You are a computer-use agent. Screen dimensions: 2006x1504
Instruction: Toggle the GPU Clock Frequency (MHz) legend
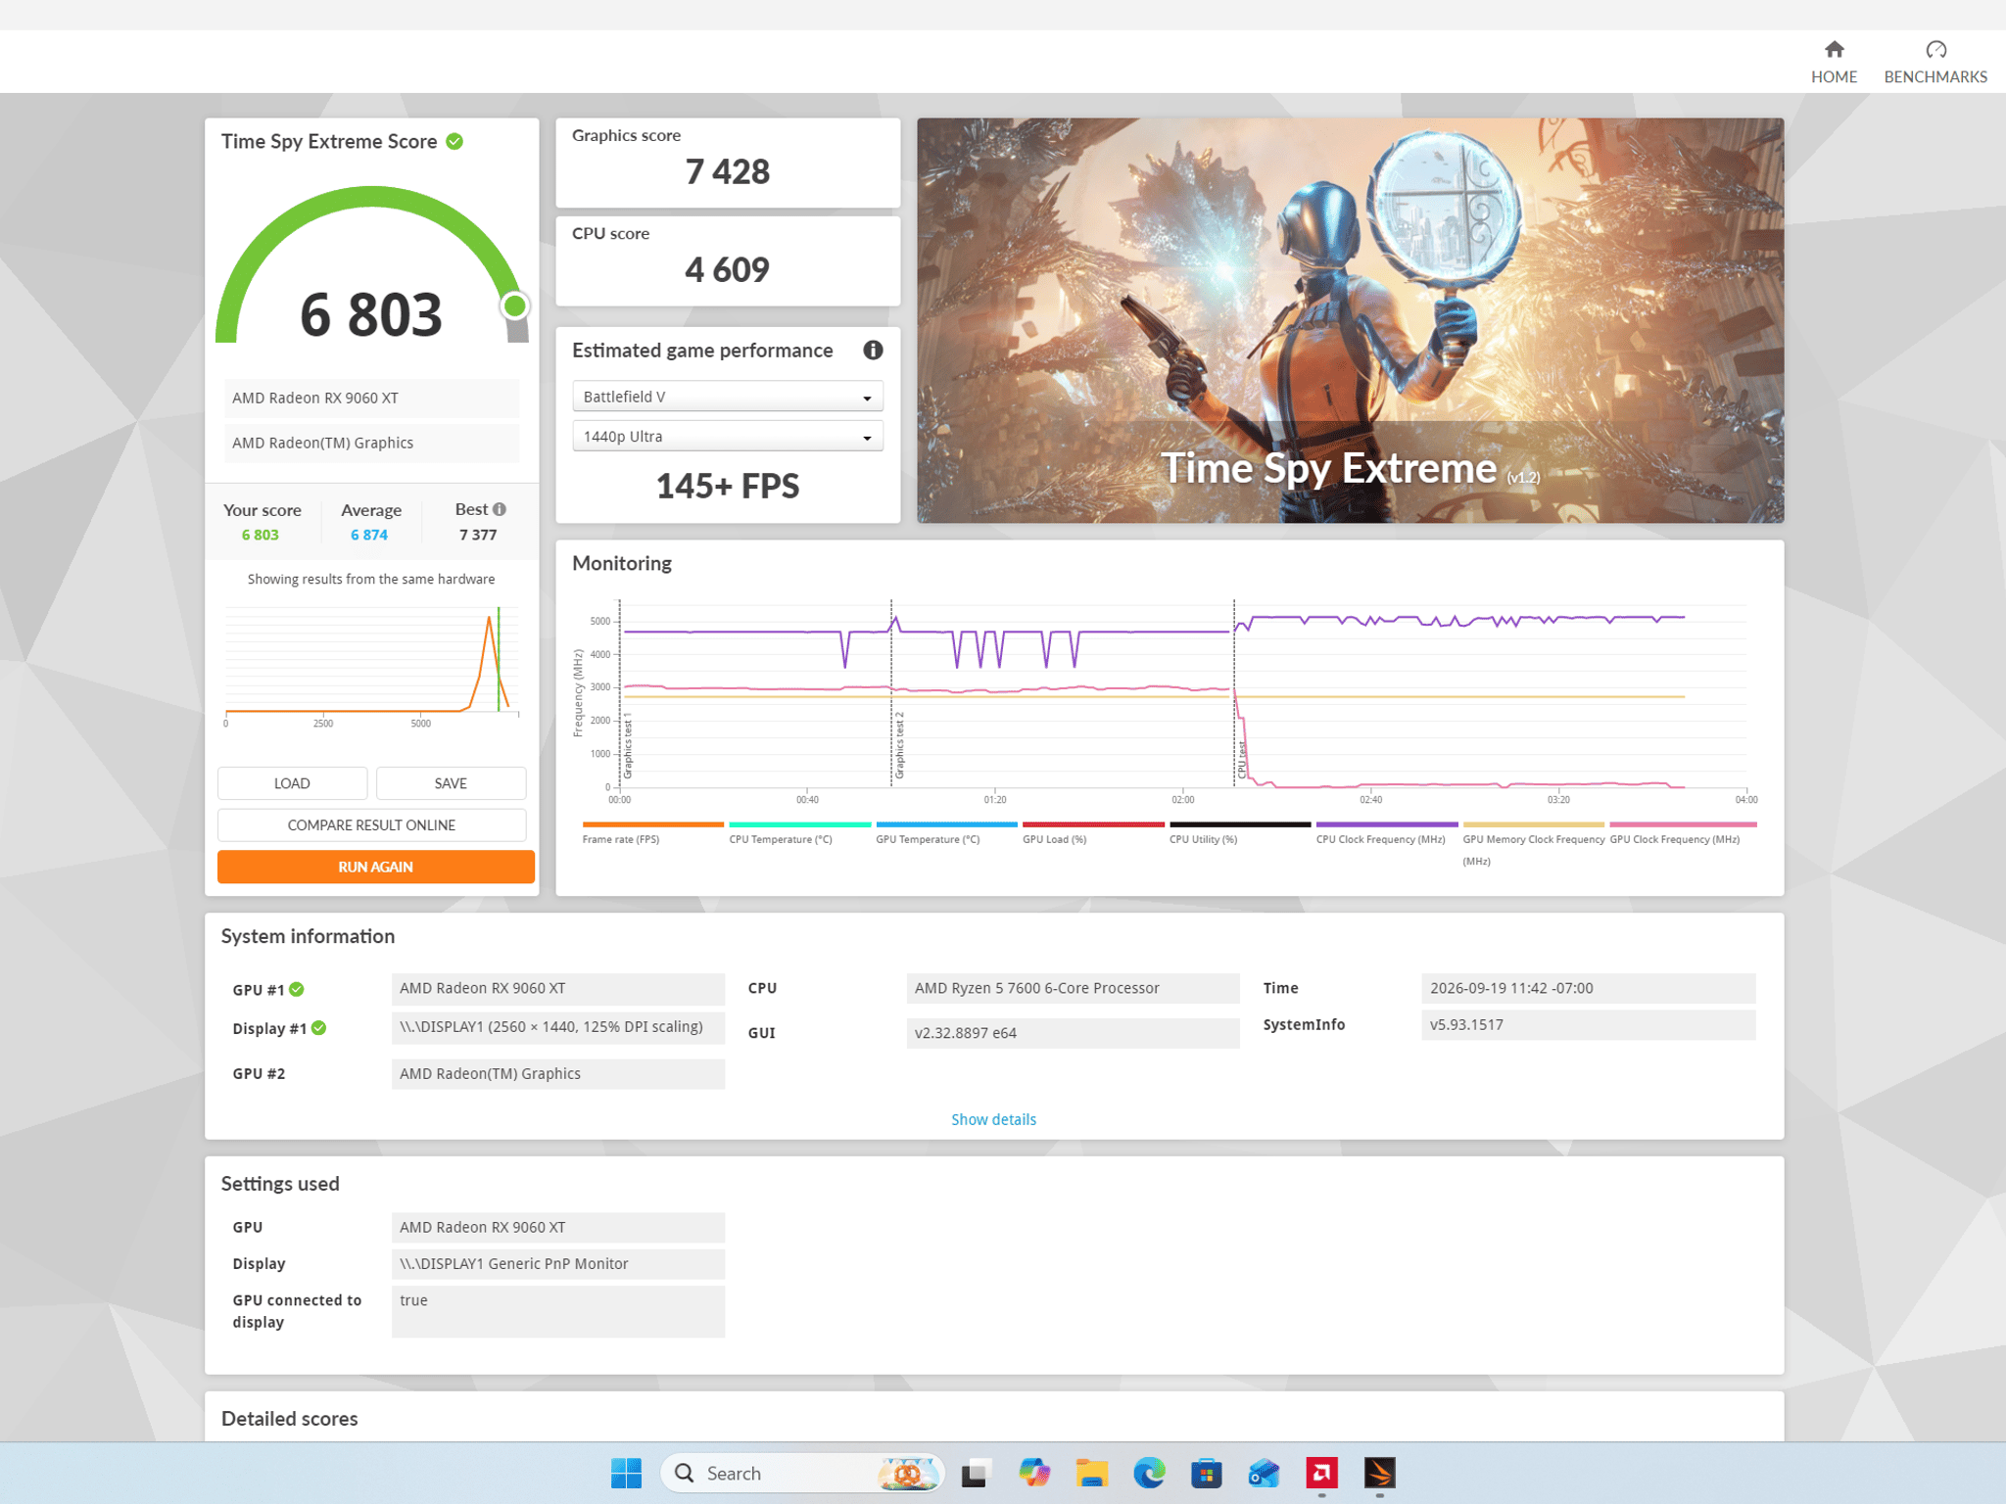tap(1683, 833)
